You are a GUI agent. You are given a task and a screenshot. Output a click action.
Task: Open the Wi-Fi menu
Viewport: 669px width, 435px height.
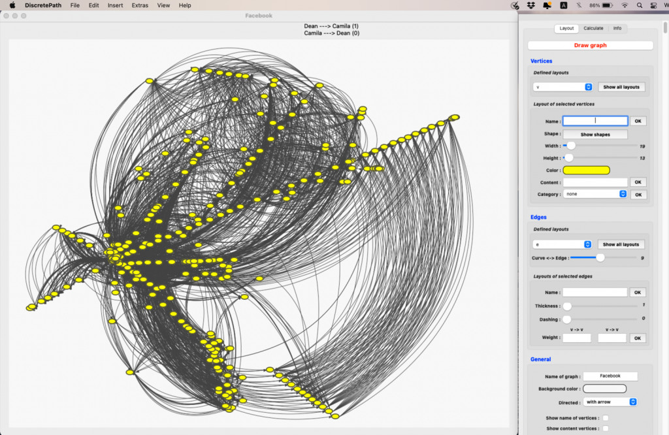click(625, 5)
